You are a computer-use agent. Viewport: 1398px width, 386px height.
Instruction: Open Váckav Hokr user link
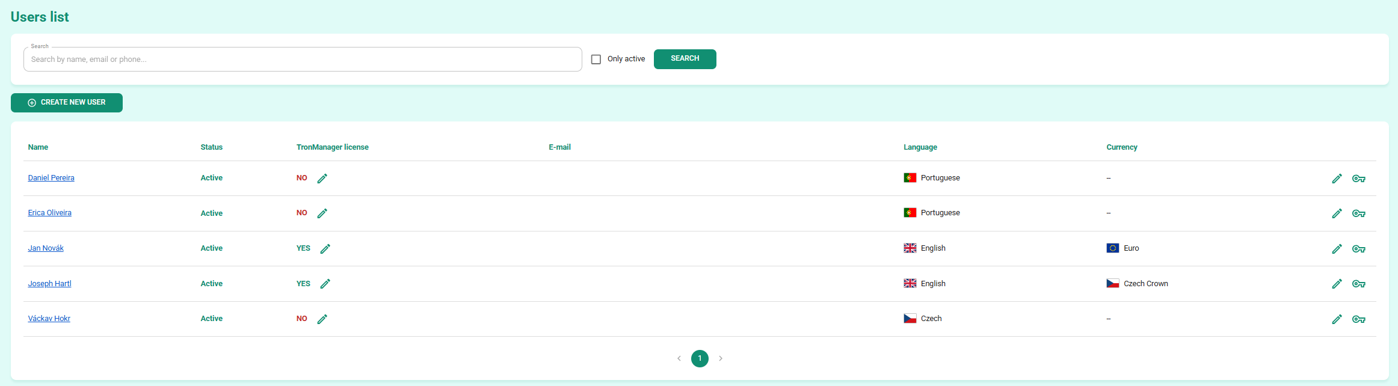pos(49,319)
